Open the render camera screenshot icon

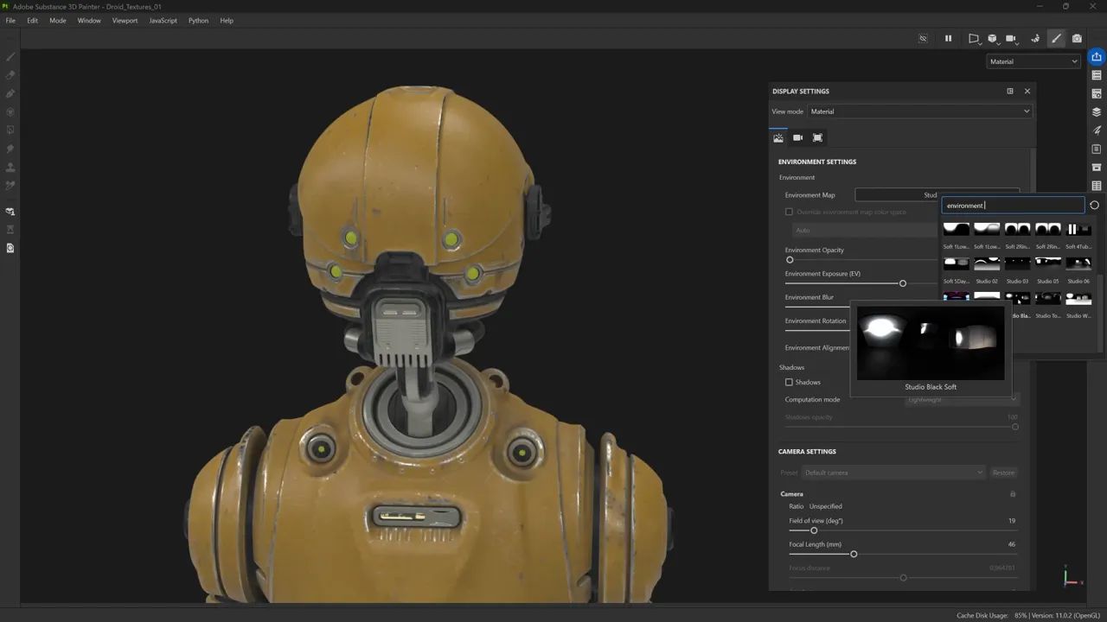click(x=1077, y=38)
